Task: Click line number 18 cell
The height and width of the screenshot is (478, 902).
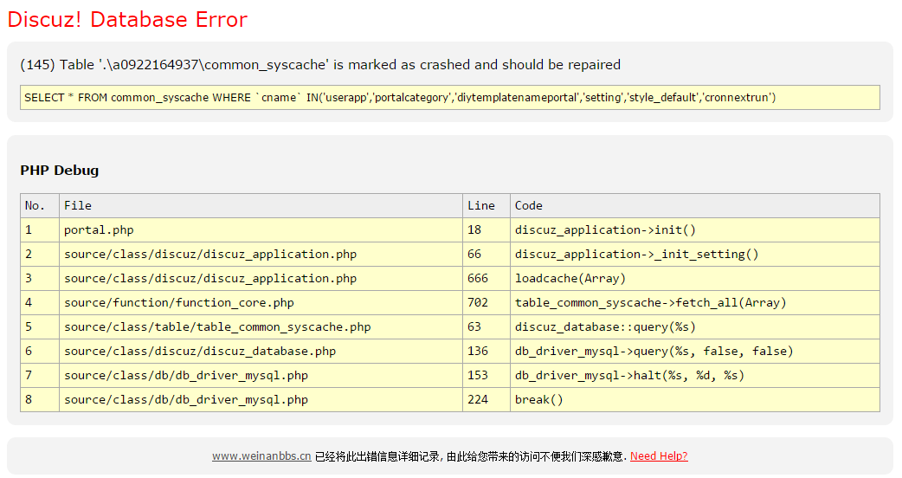Action: [486, 230]
